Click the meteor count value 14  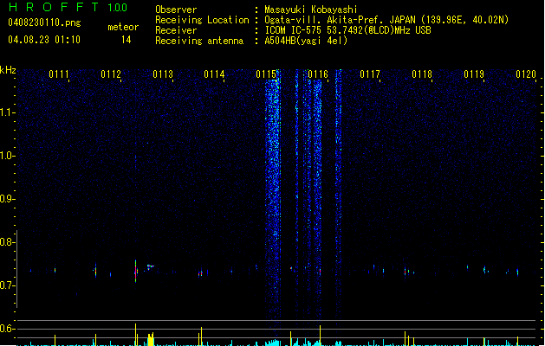coord(127,40)
